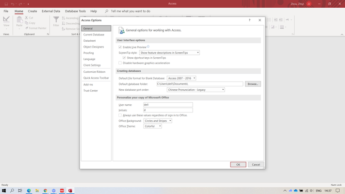Select Trust Center category

pos(96,91)
